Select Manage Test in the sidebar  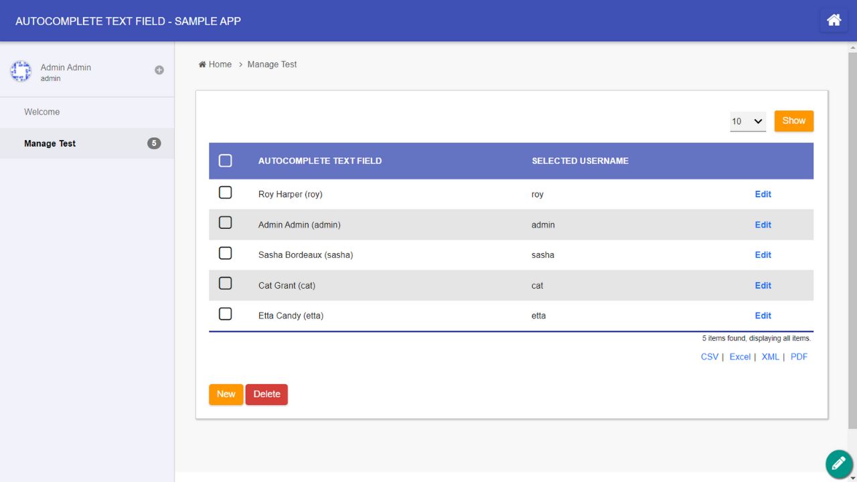tap(50, 143)
